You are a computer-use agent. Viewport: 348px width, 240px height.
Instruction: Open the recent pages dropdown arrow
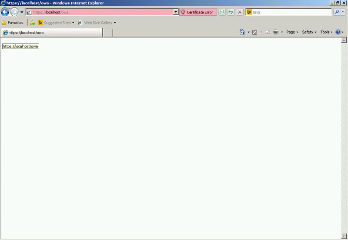[x=22, y=12]
